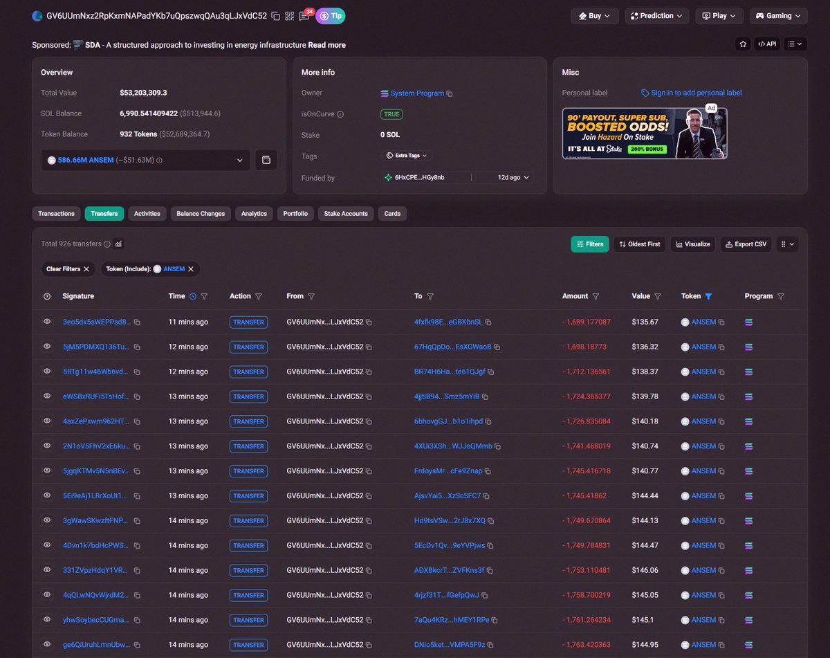The image size is (830, 658).
Task: Switch to the Portfolio tab
Action: coord(295,214)
